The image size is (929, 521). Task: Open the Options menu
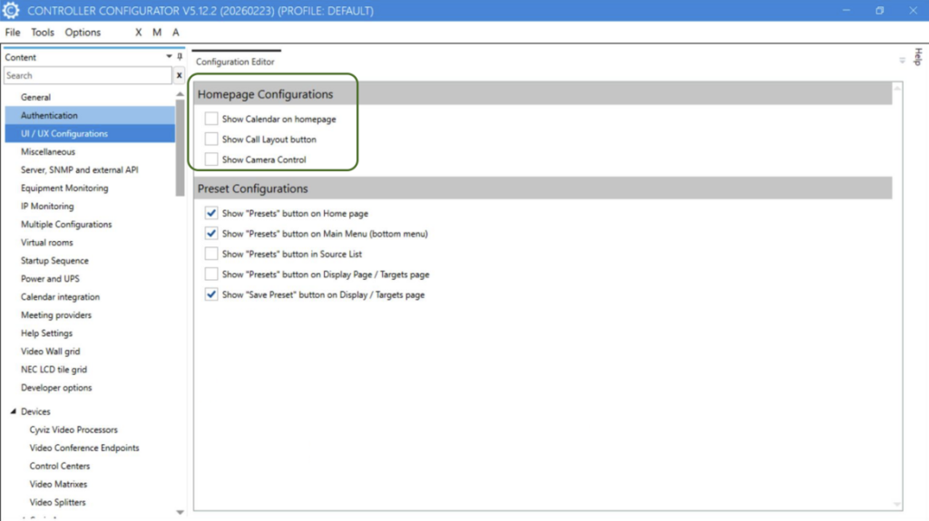tap(83, 33)
